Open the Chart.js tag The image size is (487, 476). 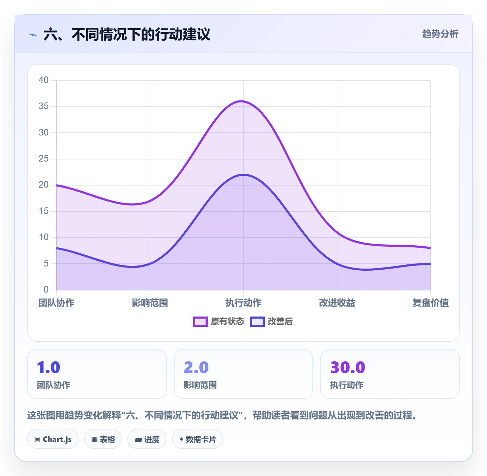click(53, 440)
